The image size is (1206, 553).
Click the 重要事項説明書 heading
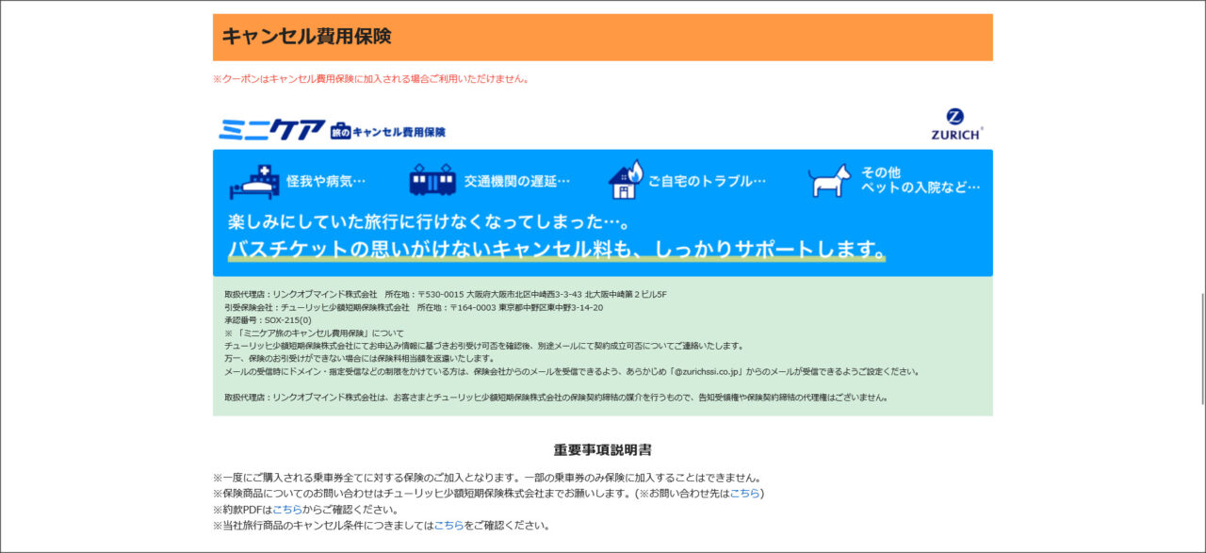coord(603,450)
